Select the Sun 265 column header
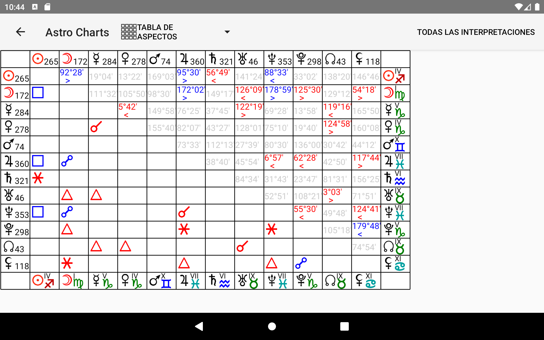Image resolution: width=544 pixels, height=340 pixels. [x=45, y=59]
